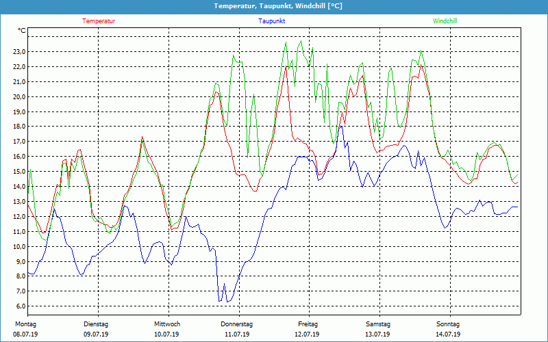Click the '9,0' y-axis value
Screen dimensions: 548x342
click(21, 262)
